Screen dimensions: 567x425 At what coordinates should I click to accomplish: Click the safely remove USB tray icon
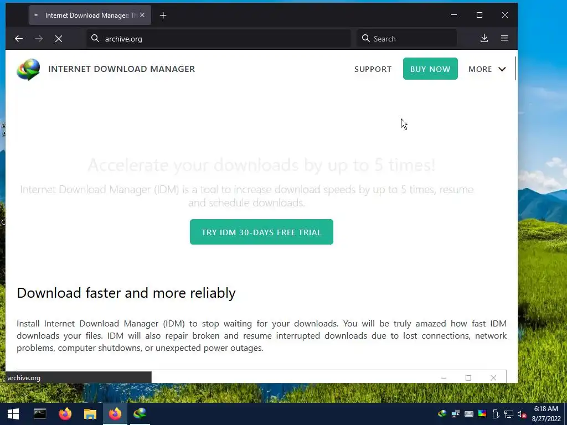(x=496, y=414)
